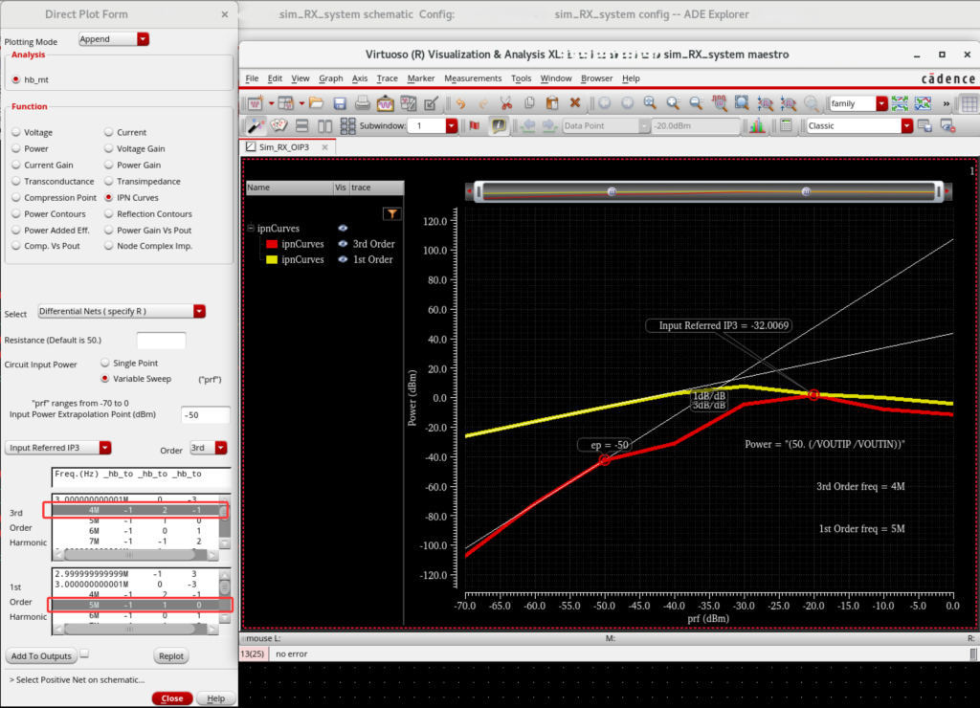Click the red Close button

pos(172,698)
